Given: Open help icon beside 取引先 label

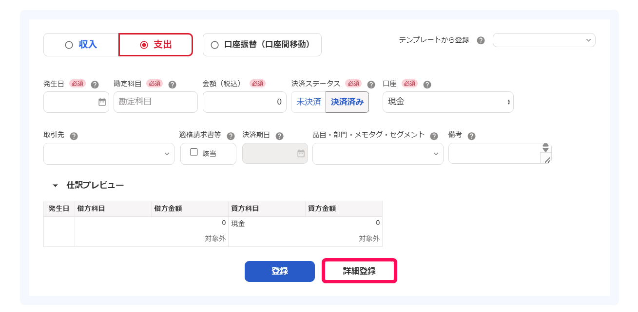Looking at the screenshot, I should [x=74, y=136].
